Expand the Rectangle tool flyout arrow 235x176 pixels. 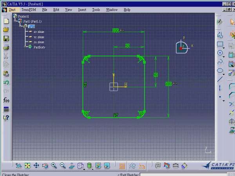point(224,48)
